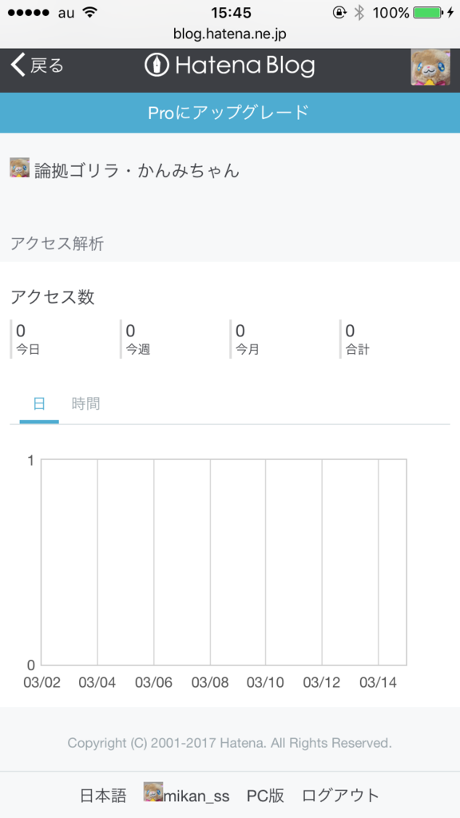Switch to the 時間 tab

(x=86, y=403)
